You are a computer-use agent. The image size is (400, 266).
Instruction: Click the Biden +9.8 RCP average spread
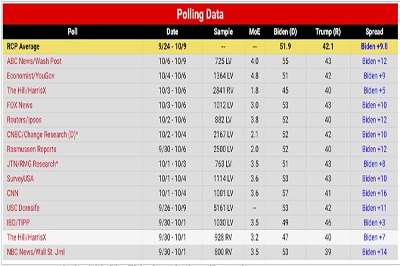point(374,47)
